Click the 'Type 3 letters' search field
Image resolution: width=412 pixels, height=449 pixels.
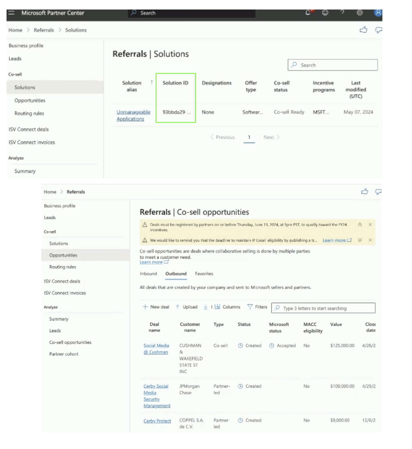(323, 308)
